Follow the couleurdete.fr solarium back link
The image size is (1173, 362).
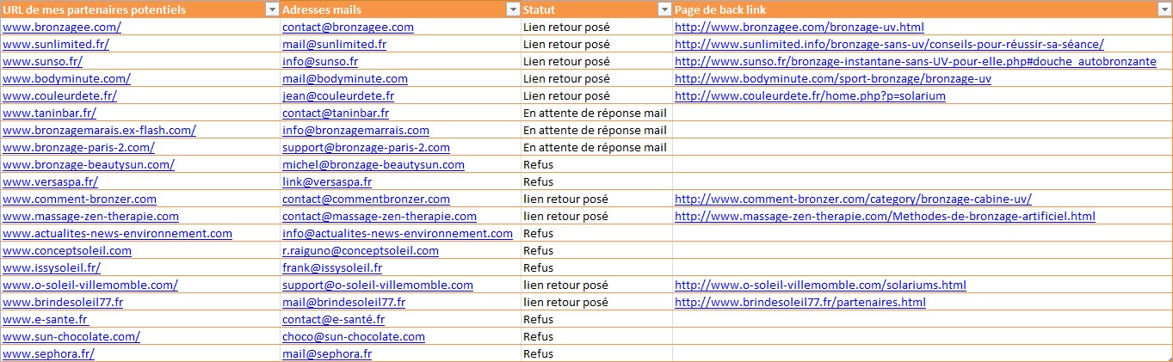click(x=809, y=95)
